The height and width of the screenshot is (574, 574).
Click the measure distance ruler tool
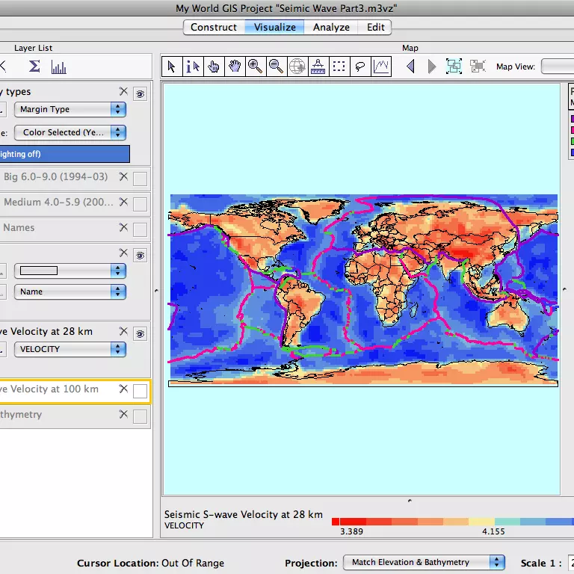318,67
